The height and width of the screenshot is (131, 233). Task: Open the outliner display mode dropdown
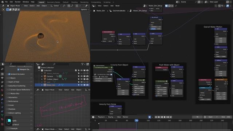[x=43, y=64]
